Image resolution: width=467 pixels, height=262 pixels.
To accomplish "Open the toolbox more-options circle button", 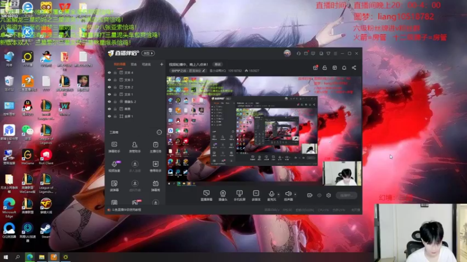I will tap(159, 132).
